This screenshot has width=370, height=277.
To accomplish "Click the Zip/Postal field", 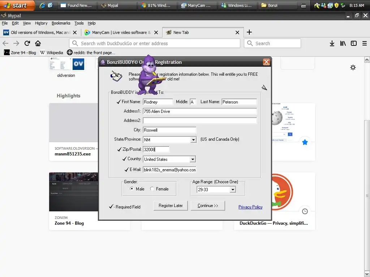I will click(x=156, y=149).
